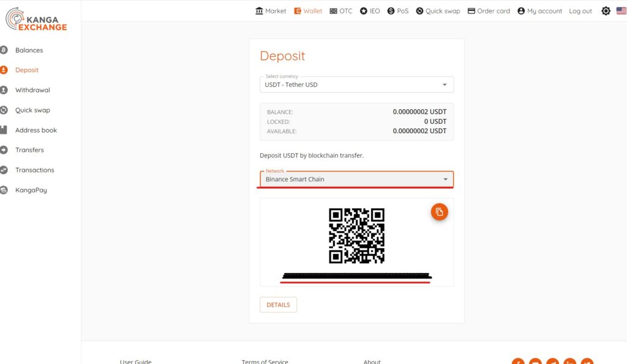Click the Market bank icon in top navigation
The width and height of the screenshot is (627, 364).
259,11
